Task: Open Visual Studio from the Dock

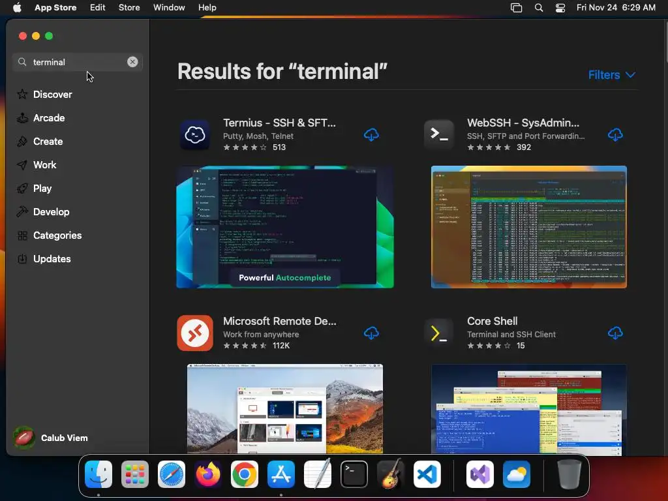Action: click(x=480, y=474)
